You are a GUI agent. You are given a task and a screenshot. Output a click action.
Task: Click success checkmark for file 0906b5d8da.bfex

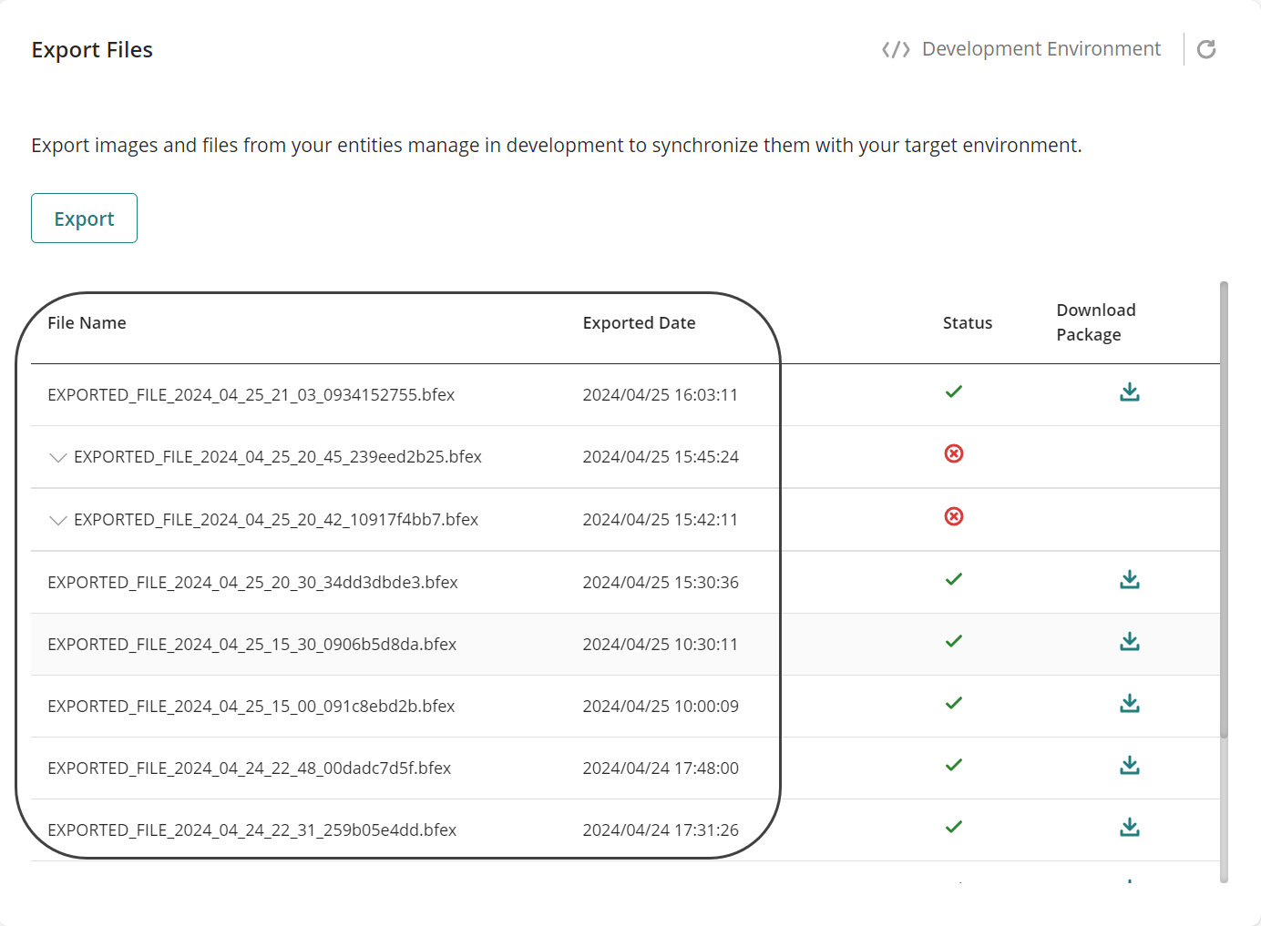[x=954, y=641]
